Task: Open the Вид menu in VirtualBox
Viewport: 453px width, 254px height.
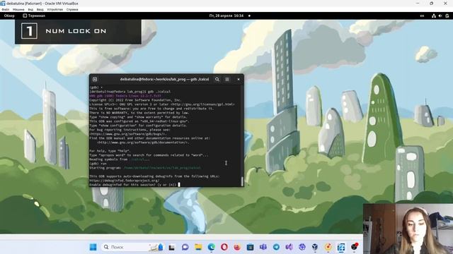Action: pos(30,9)
